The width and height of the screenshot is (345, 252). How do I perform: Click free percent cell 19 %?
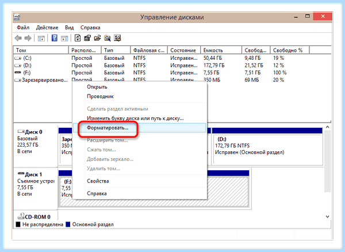click(278, 58)
